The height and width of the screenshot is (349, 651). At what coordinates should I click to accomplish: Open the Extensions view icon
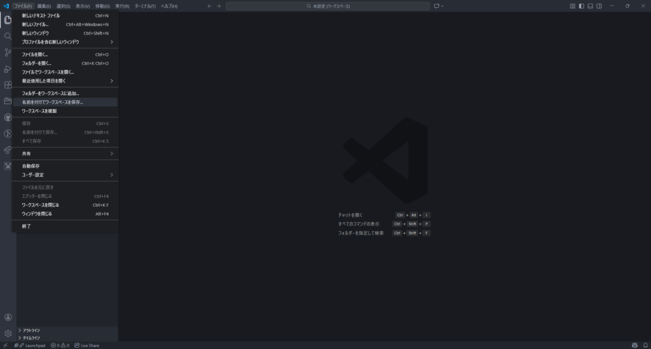8,85
